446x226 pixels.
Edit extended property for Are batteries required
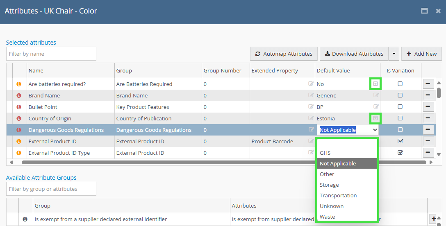311,84
